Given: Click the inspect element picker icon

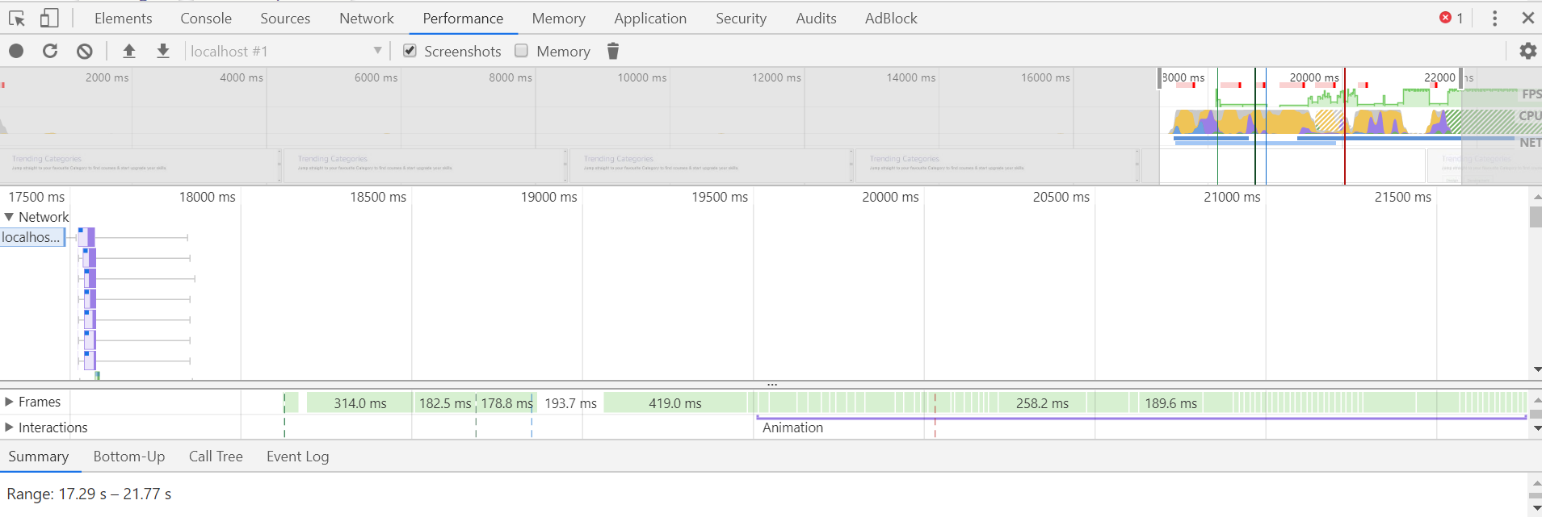Looking at the screenshot, I should point(17,18).
